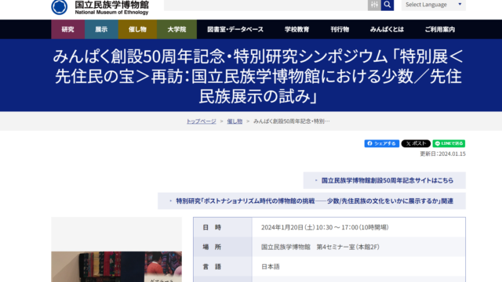Click the event photo thumbnail
The image size is (502, 282).
pos(117,266)
